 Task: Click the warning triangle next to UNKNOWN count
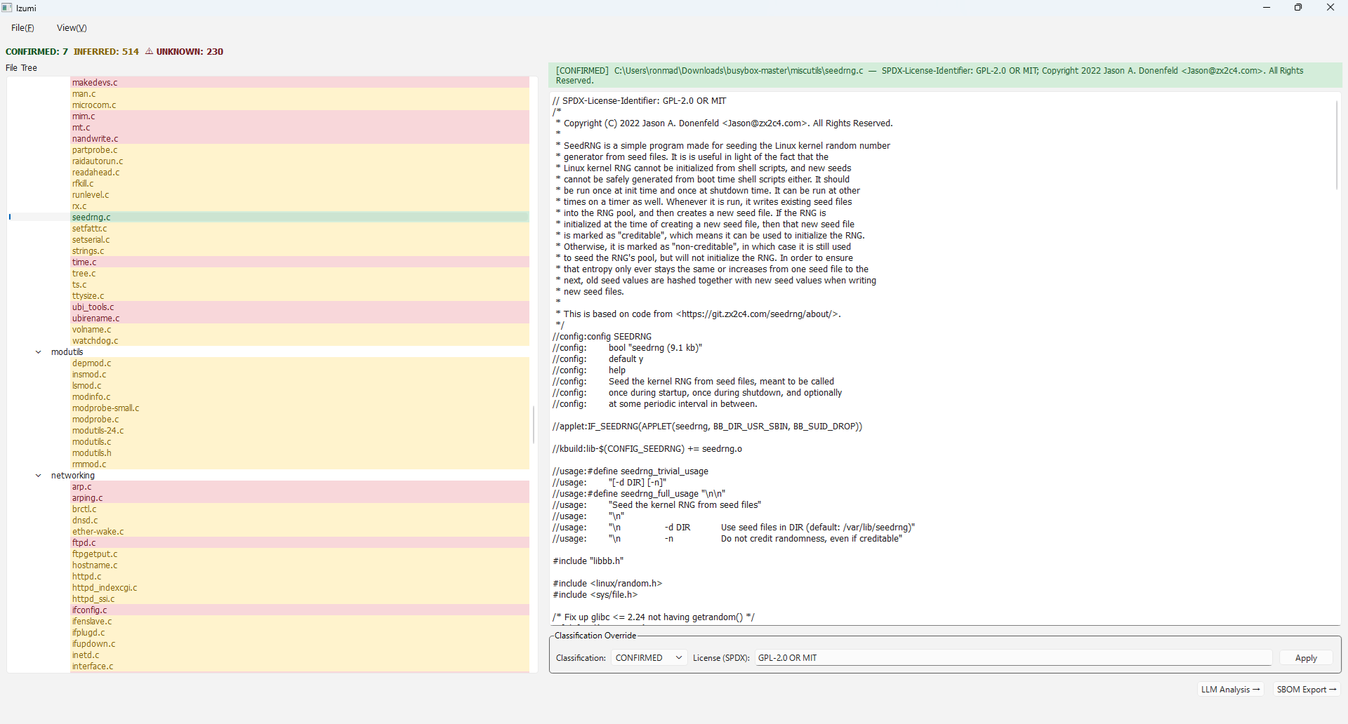click(149, 51)
